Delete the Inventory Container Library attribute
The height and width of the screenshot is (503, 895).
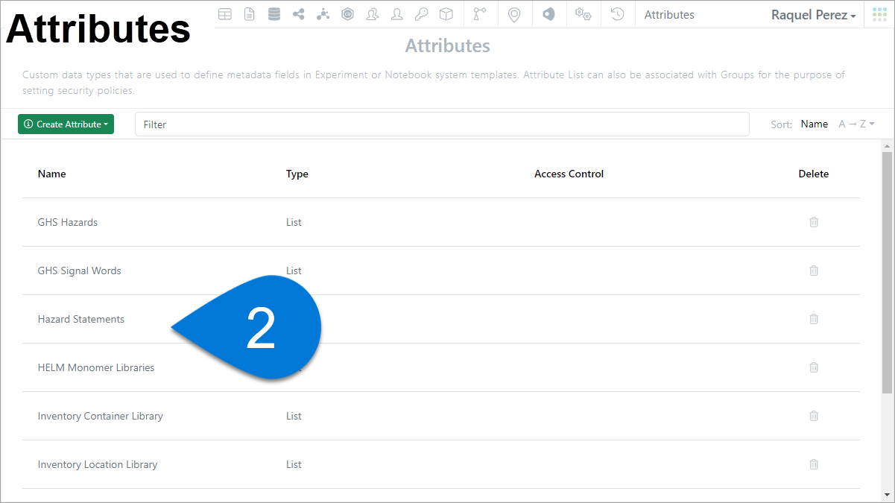click(814, 416)
